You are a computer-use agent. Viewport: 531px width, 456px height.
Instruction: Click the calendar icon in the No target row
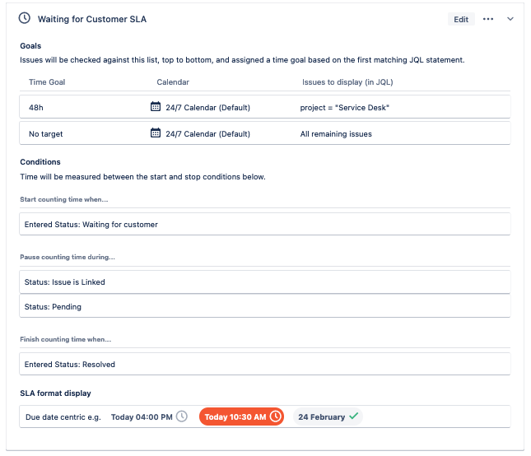(x=156, y=133)
